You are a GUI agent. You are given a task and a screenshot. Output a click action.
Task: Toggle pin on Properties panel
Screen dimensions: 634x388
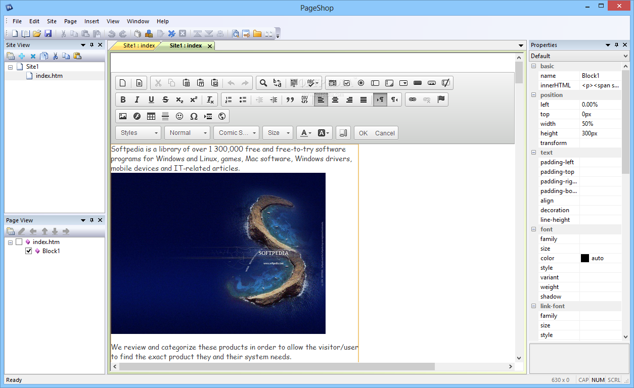tap(616, 45)
